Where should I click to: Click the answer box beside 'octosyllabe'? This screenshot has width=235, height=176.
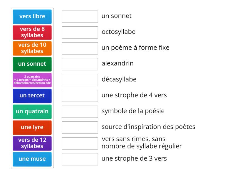click(80, 33)
